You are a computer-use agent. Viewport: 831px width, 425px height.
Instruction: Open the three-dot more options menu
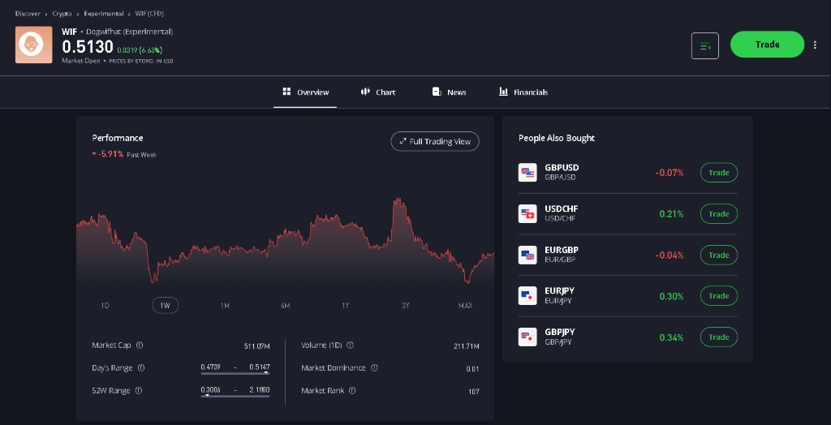pos(816,45)
